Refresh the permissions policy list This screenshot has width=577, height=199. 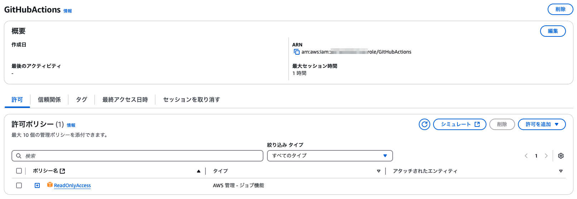click(x=425, y=124)
